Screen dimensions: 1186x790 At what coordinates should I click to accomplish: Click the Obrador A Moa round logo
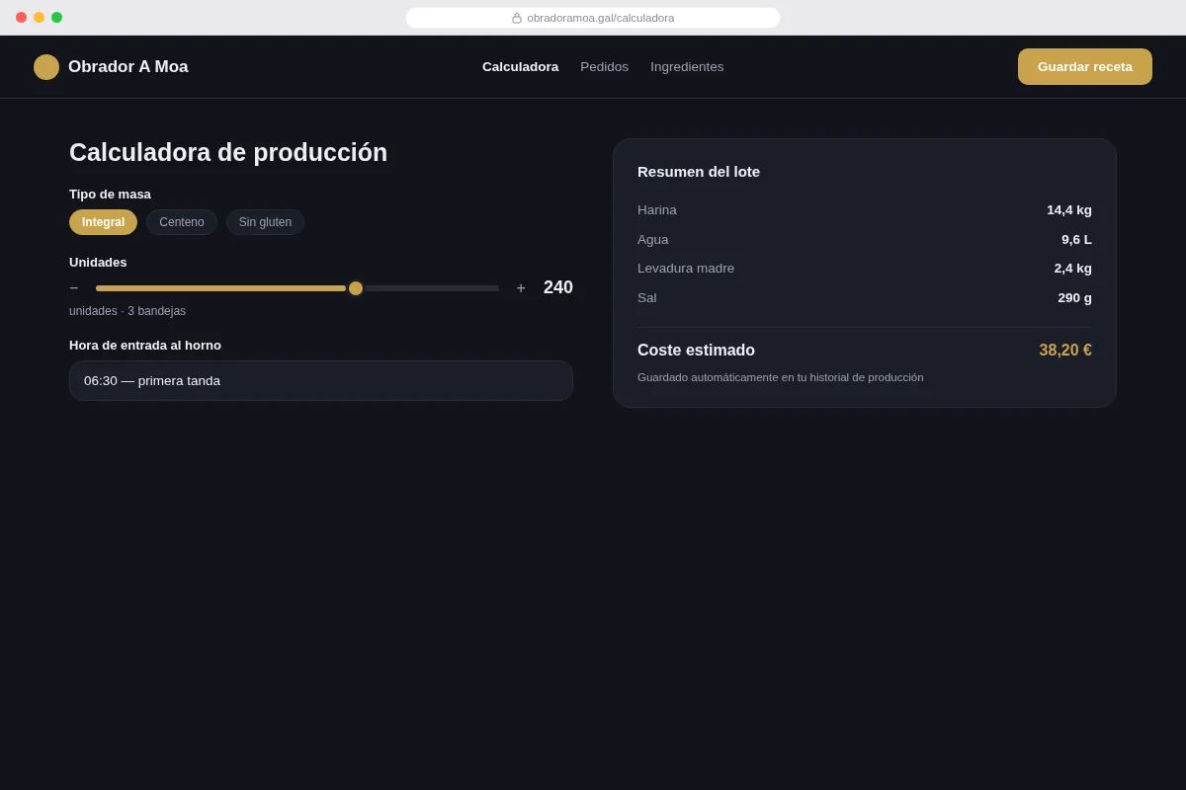point(46,67)
